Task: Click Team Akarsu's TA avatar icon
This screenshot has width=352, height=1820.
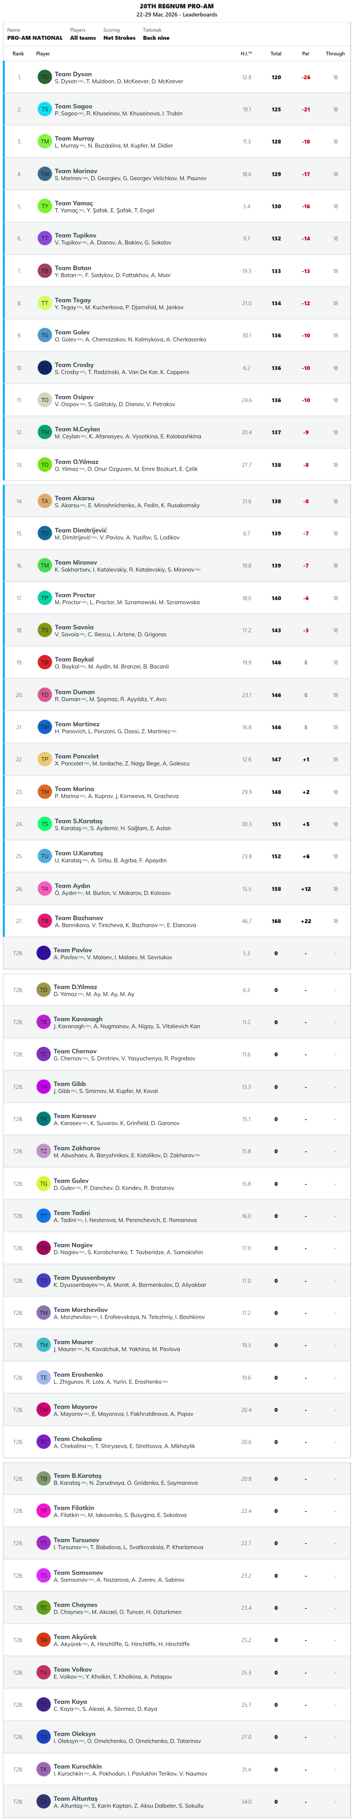Action: point(44,502)
